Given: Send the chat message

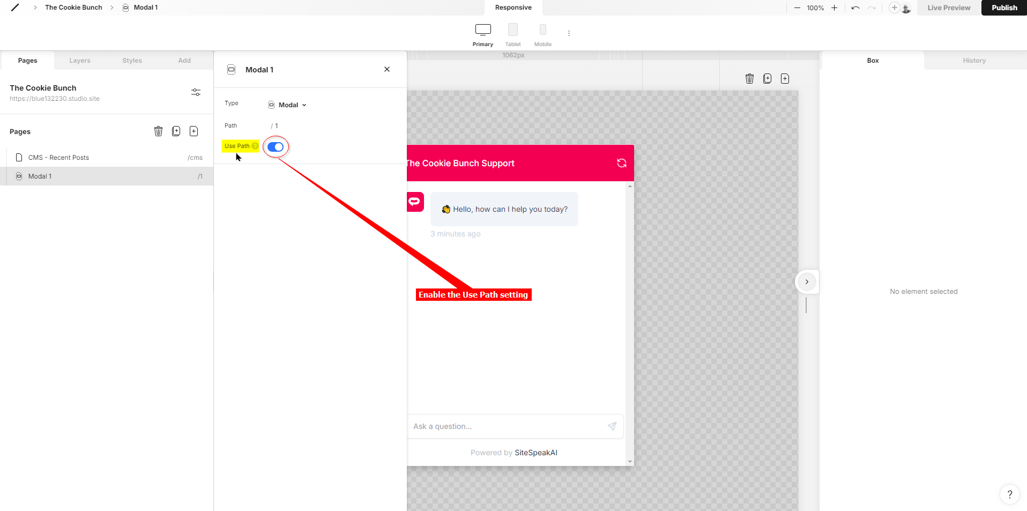Looking at the screenshot, I should [x=612, y=426].
